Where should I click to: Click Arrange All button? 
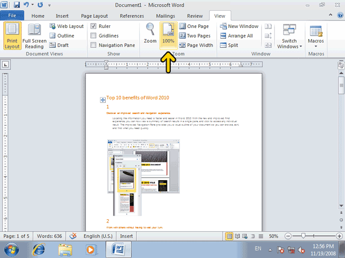tap(236, 36)
